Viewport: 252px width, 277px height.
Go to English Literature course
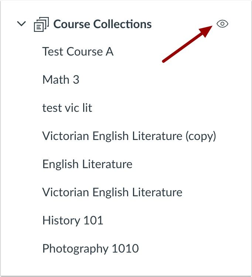(87, 164)
